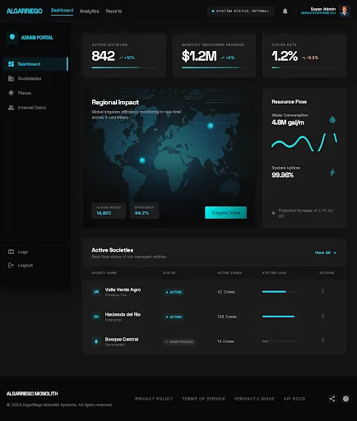Click the '4.8M gal/m' water consumption value

(x=288, y=123)
